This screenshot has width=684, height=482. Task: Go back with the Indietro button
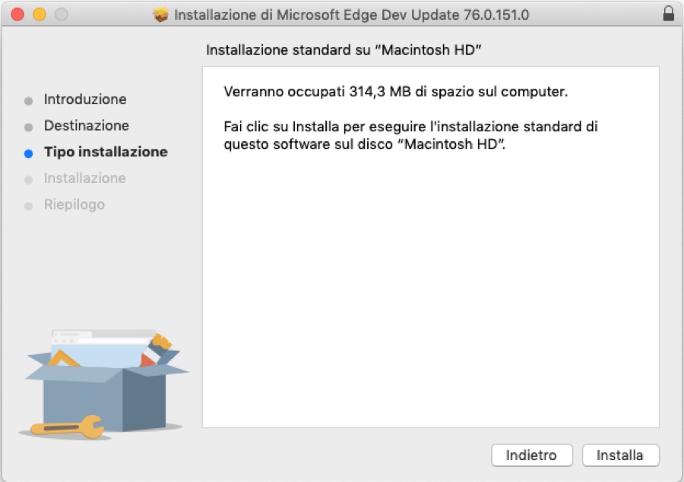[x=531, y=455]
